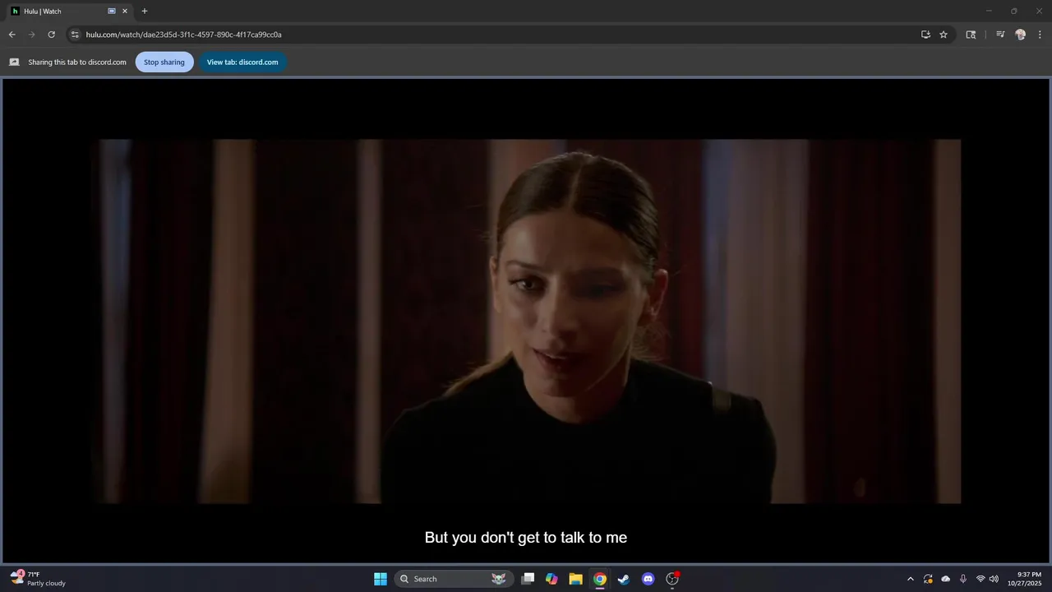Go back to the previous page
Screen dimensions: 1052x592
pos(12,35)
